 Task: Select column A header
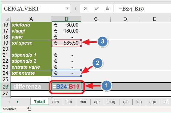31,19
